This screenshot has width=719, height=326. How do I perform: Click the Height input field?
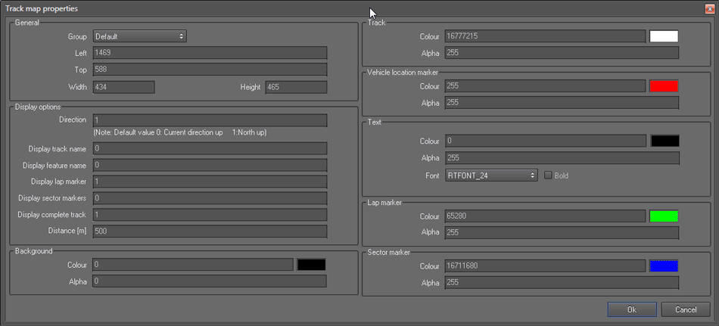coord(296,87)
